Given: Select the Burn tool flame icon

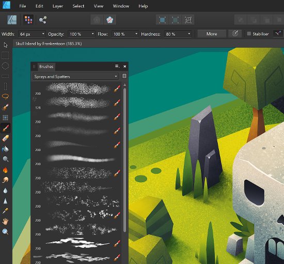Looking at the screenshot, I should coord(5,170).
